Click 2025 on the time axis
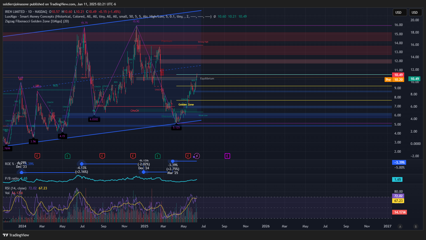The image size is (426, 240). [144, 226]
